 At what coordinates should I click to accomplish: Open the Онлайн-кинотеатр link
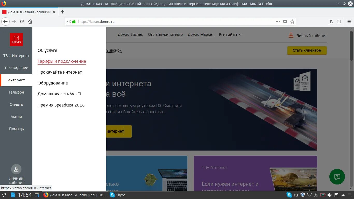(165, 35)
